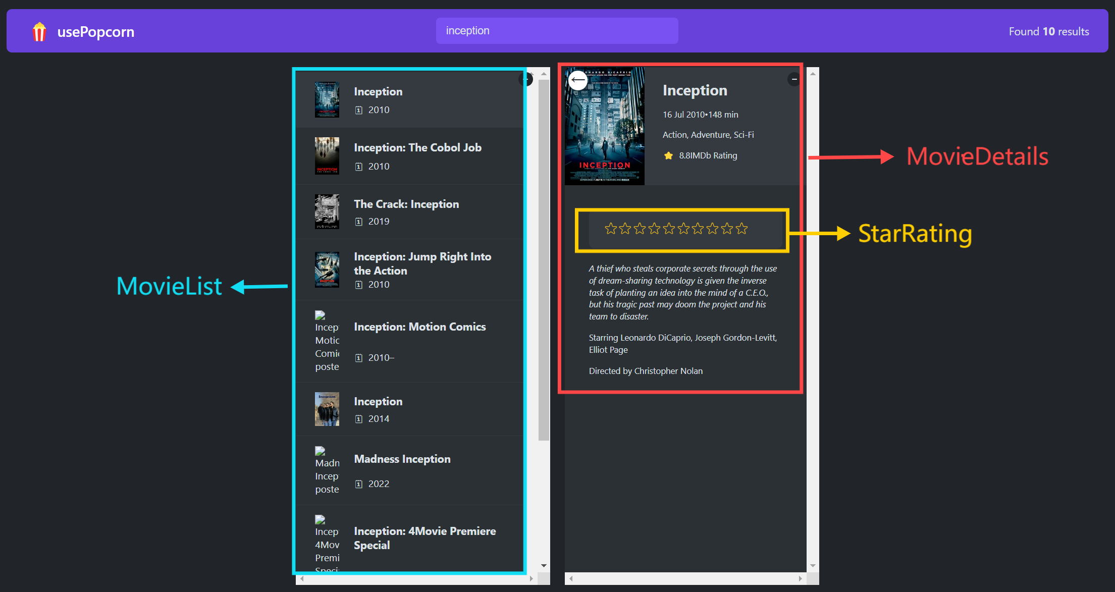Click calendar icon next to Inception 2010
This screenshot has height=592, width=1115.
[359, 110]
